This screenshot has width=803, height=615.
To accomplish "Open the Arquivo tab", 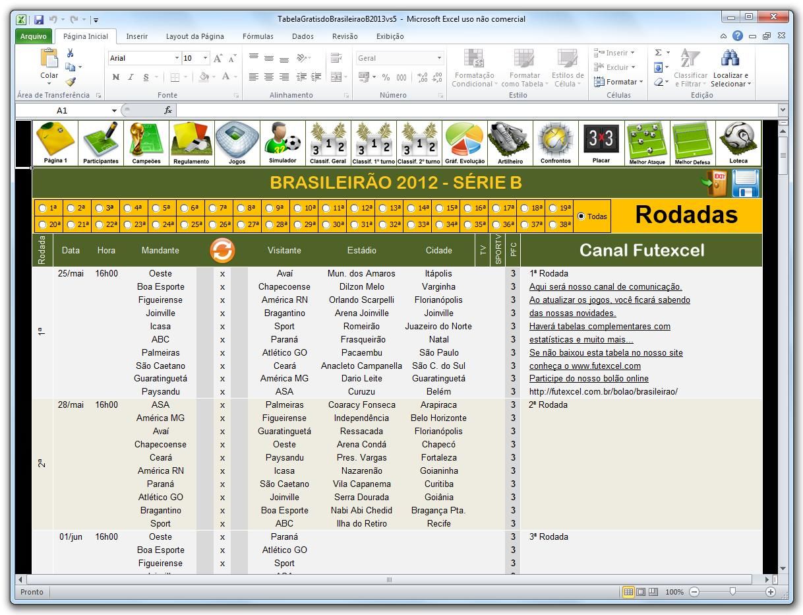I will tap(33, 36).
